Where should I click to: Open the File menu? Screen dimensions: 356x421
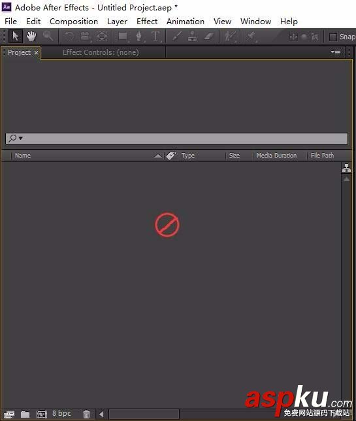coord(10,22)
